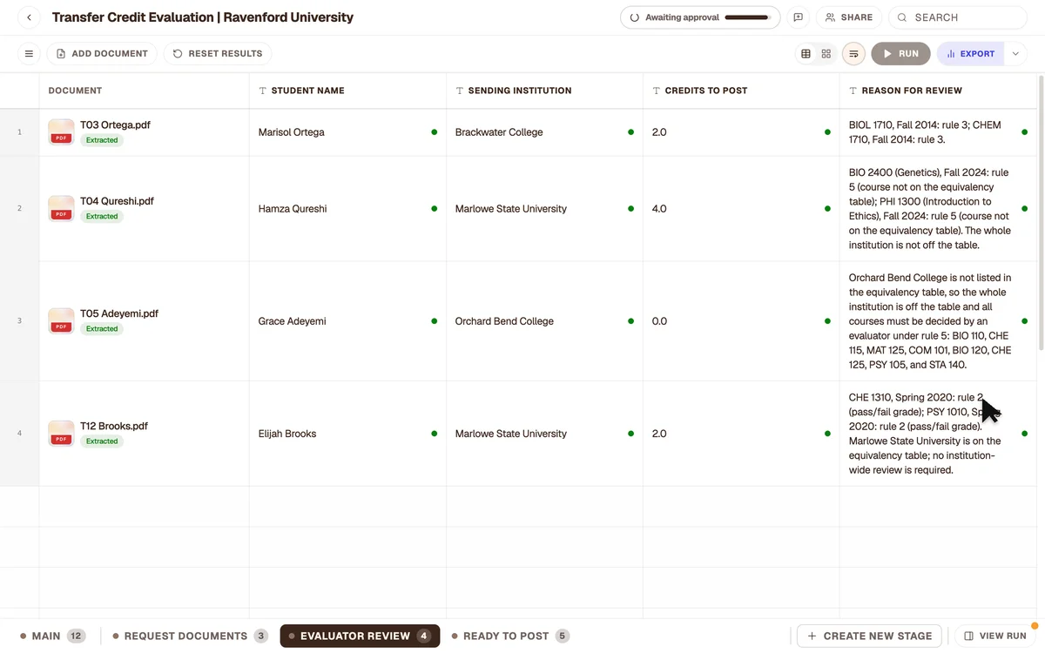The height and width of the screenshot is (653, 1045).
Task: Select the Document column header
Action: pyautogui.click(x=144, y=91)
